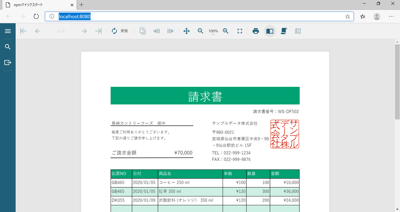
Task: Go to first page arrow
Action: pyautogui.click(x=23, y=31)
